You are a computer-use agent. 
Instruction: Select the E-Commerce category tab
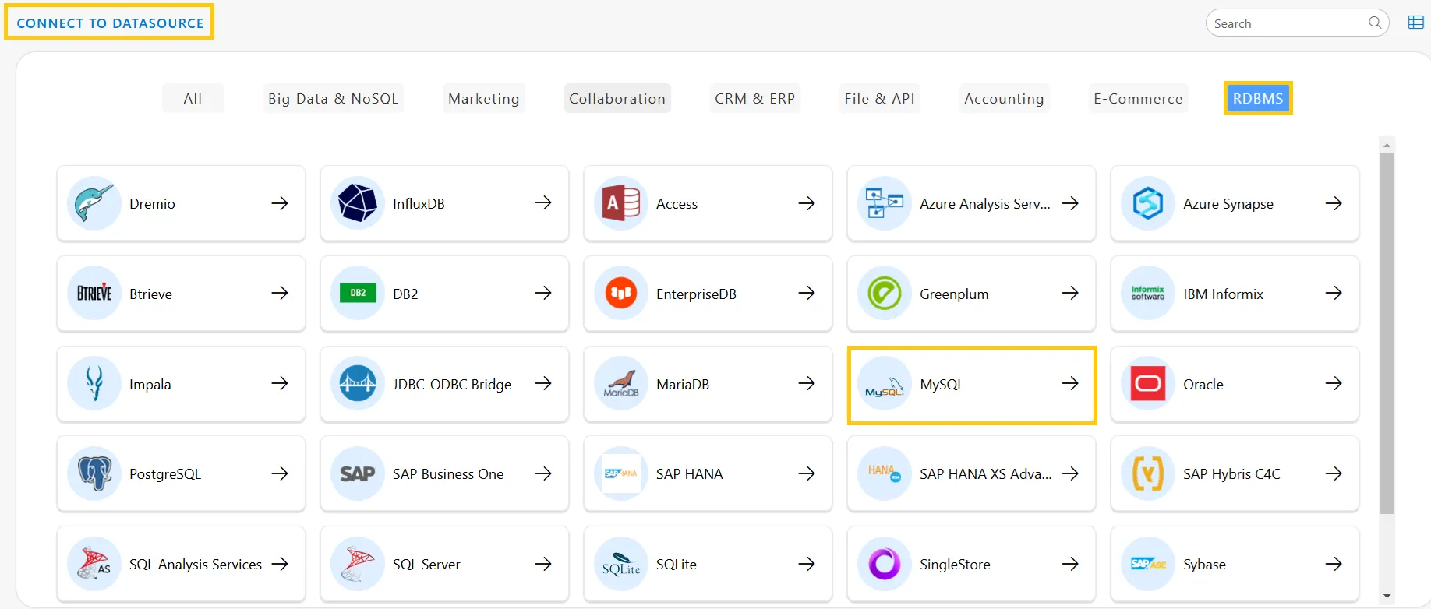[1138, 98]
